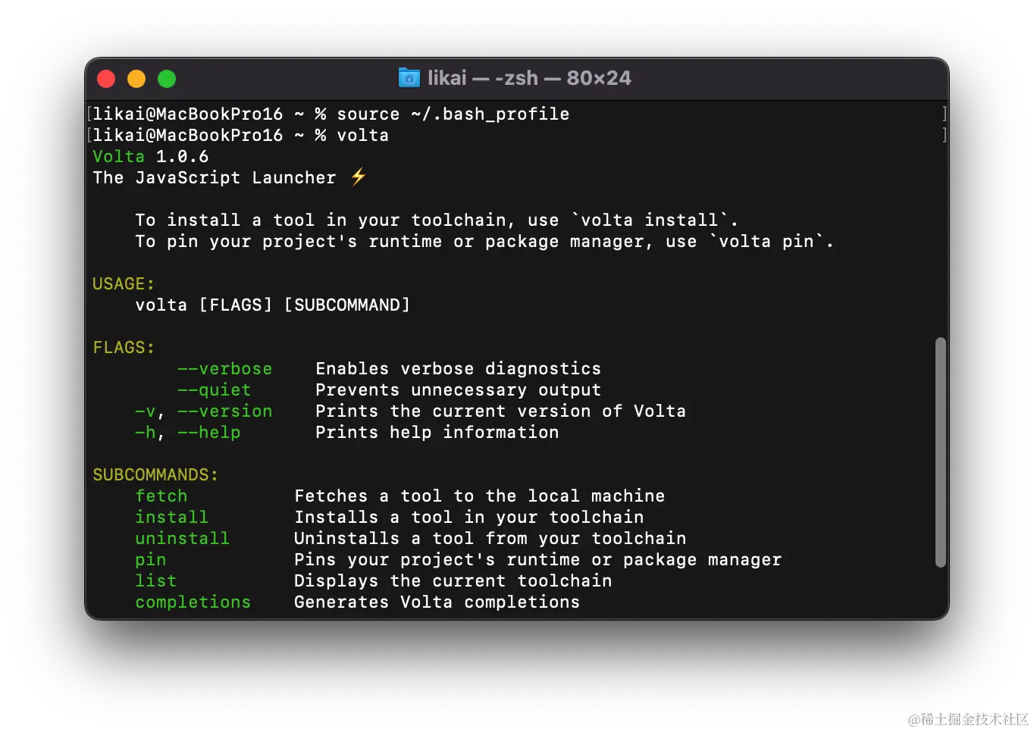Click the 'pin' subcommand text

point(151,560)
